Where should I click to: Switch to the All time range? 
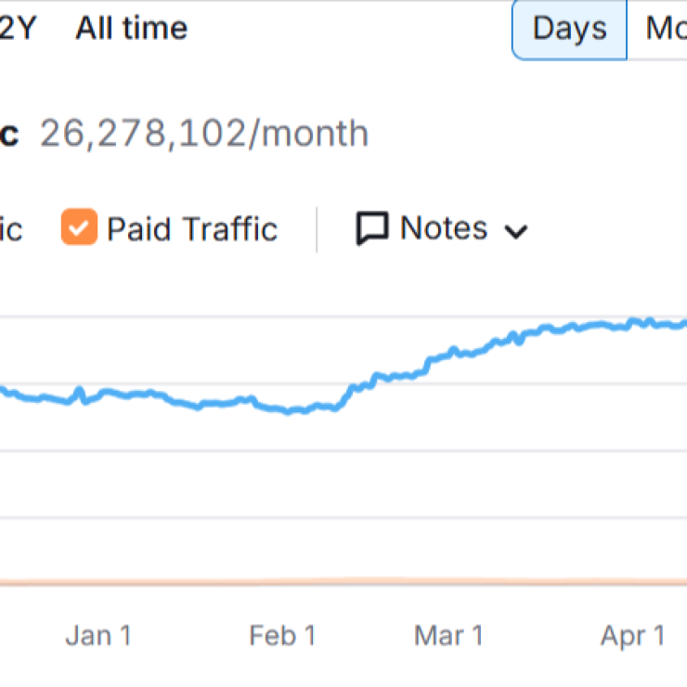coord(131,28)
